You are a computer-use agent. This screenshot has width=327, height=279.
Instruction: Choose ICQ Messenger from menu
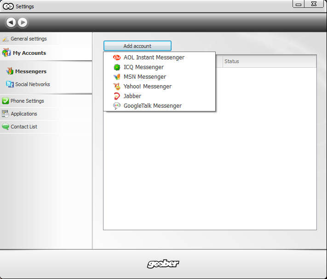159,67
